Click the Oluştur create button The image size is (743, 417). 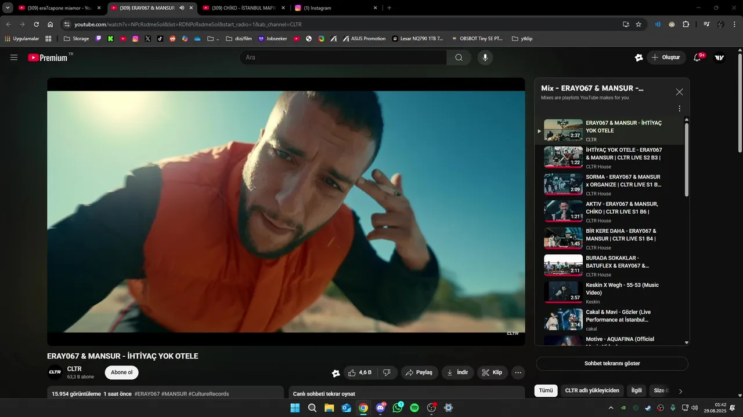click(x=665, y=57)
